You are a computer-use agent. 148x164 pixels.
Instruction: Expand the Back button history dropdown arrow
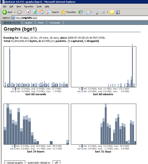pos(15,12)
